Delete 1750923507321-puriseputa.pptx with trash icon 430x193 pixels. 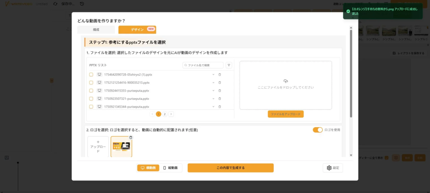click(220, 99)
